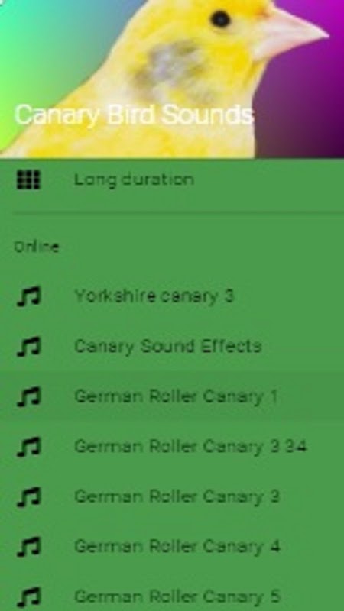Click music note icon beside German Roller Canary 5
The image size is (344, 611).
pyautogui.click(x=28, y=596)
